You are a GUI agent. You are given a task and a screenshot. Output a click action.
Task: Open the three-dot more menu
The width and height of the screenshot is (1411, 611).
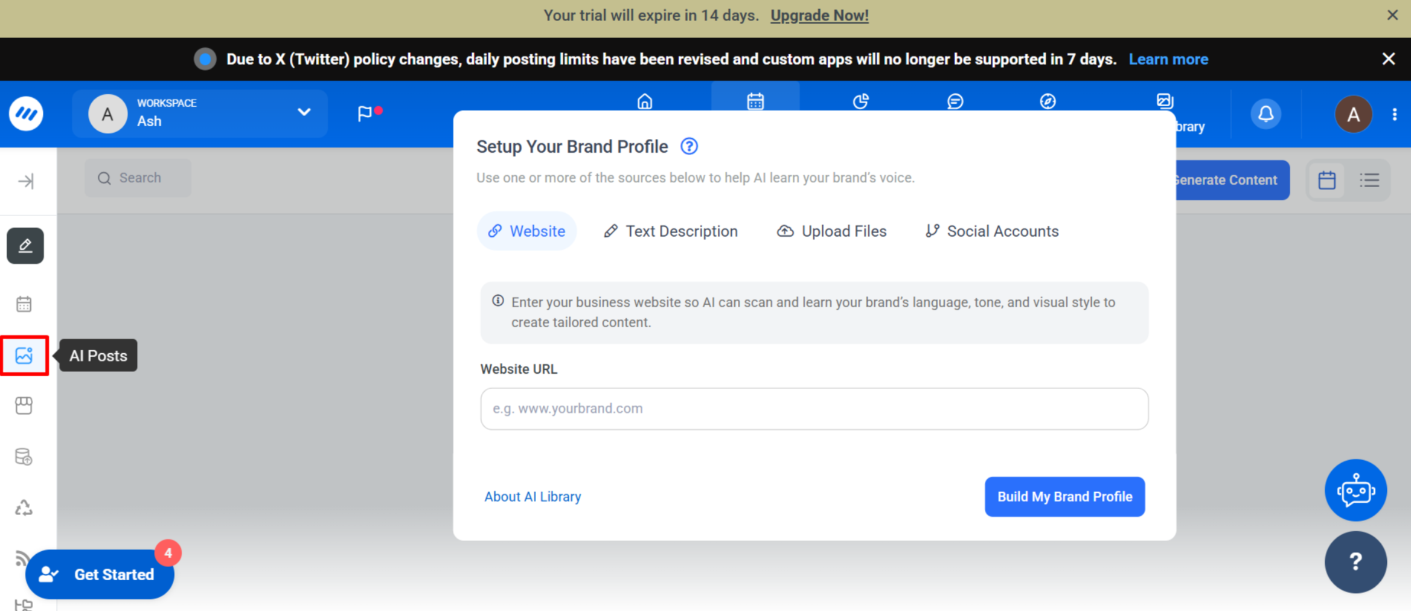click(x=1395, y=114)
